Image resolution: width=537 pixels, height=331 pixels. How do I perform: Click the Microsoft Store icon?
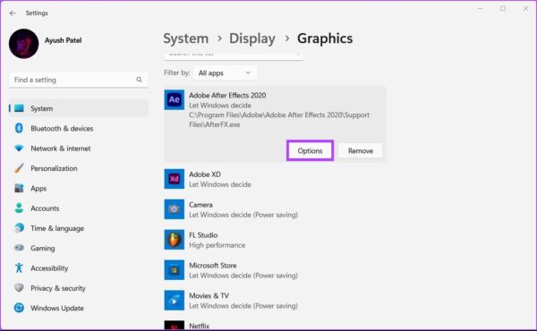[174, 270]
